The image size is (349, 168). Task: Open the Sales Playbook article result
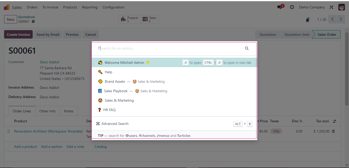(174, 91)
